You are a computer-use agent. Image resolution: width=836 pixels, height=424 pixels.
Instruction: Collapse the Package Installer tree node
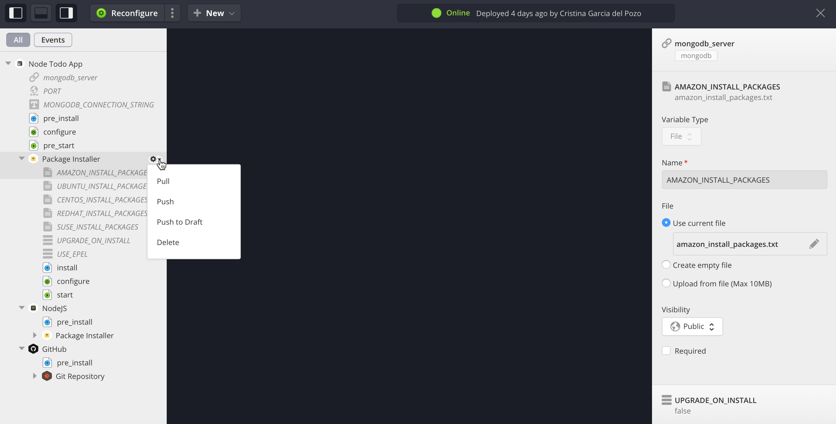click(21, 158)
